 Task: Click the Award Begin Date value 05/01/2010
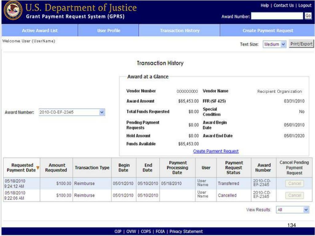[294, 125]
